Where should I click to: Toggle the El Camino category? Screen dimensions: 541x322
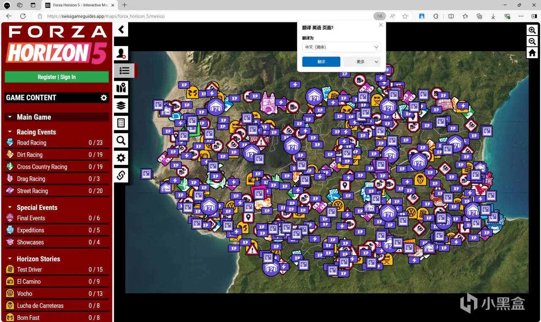pyautogui.click(x=57, y=281)
